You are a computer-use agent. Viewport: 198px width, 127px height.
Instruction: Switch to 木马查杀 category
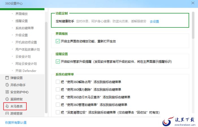pos(16,106)
